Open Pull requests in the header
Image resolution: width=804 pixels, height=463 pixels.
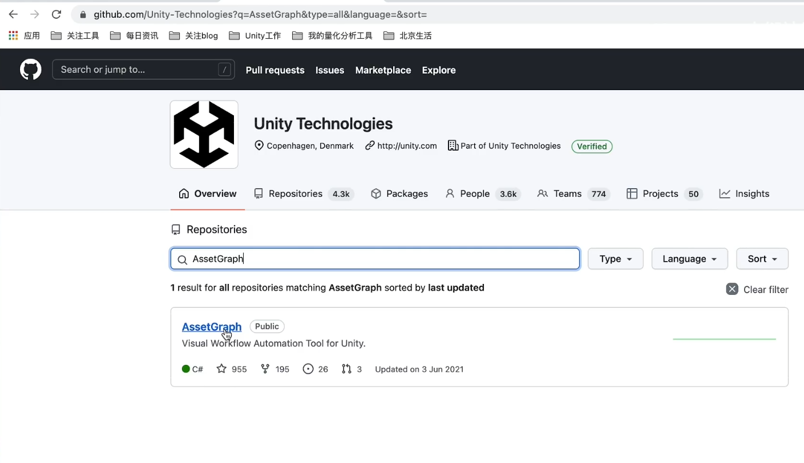click(x=275, y=70)
